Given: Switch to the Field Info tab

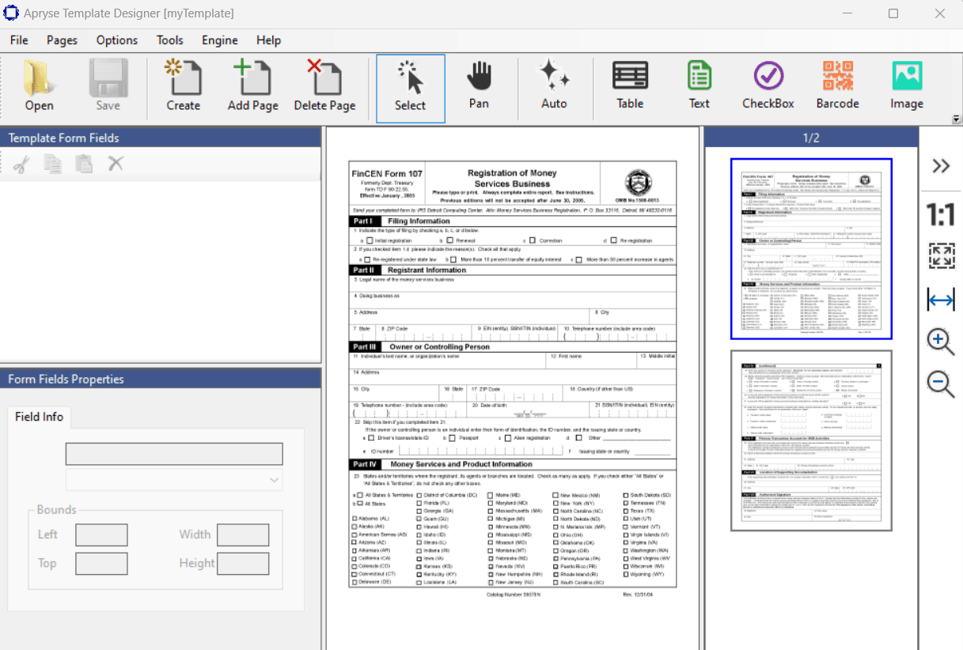Looking at the screenshot, I should click(x=40, y=417).
